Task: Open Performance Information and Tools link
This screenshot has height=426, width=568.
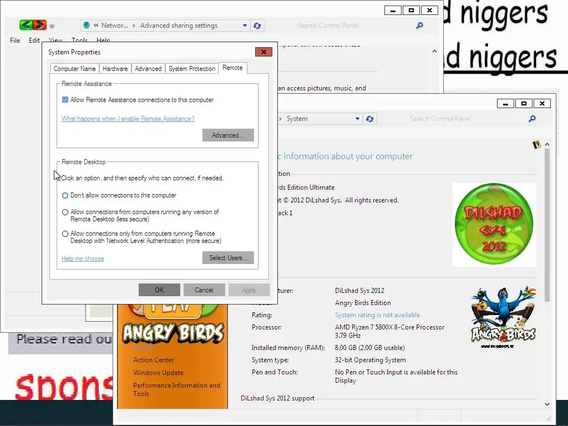Action: coord(176,389)
